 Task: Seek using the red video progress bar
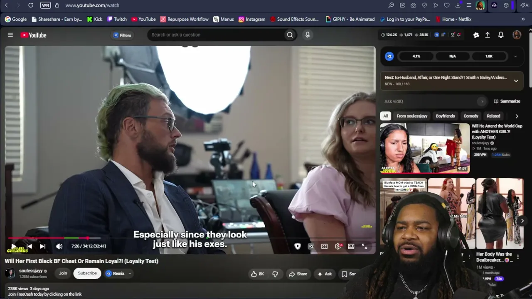47,238
